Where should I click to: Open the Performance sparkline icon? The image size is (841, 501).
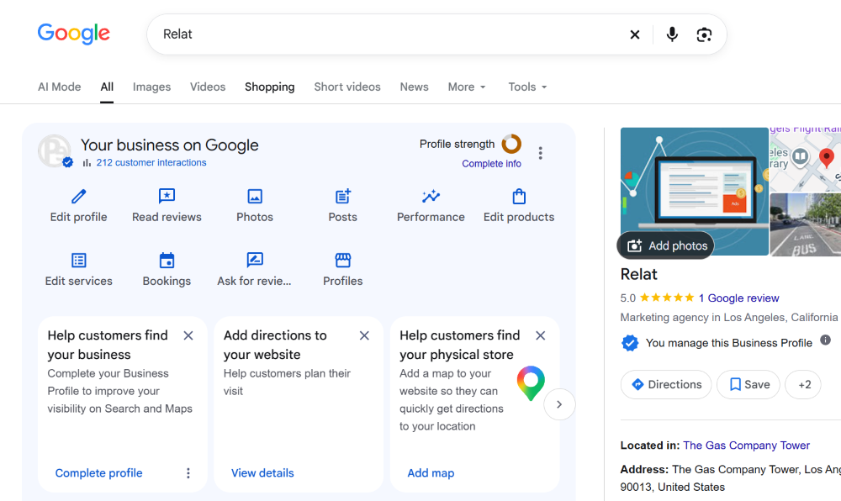431,196
